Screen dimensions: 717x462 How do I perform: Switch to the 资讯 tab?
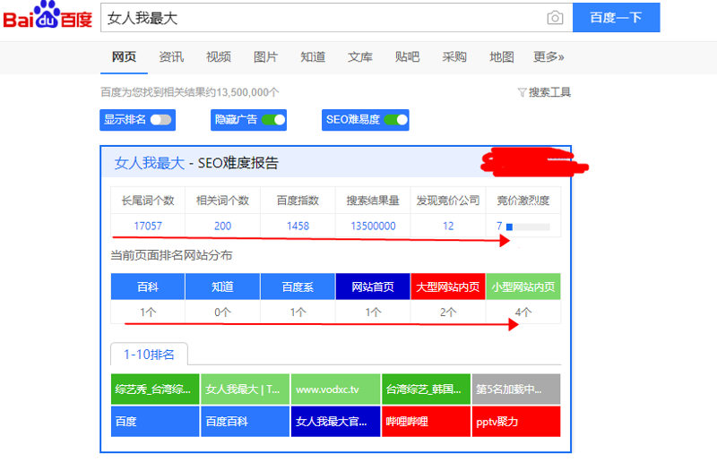[171, 56]
